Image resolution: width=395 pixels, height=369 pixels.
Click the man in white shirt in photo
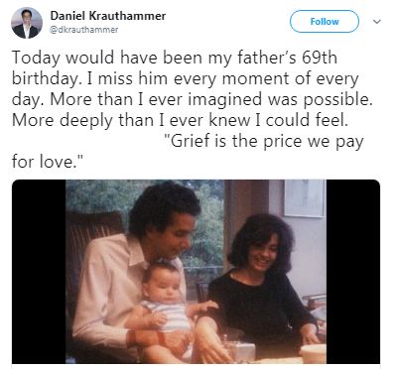point(136,271)
